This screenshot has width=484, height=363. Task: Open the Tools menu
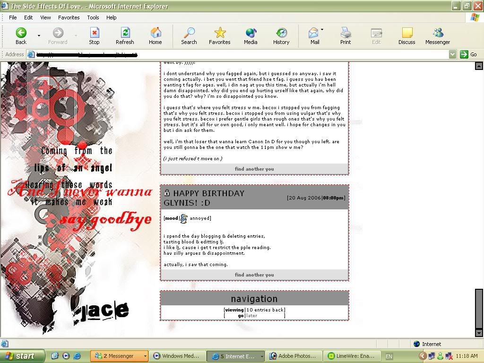pos(93,17)
